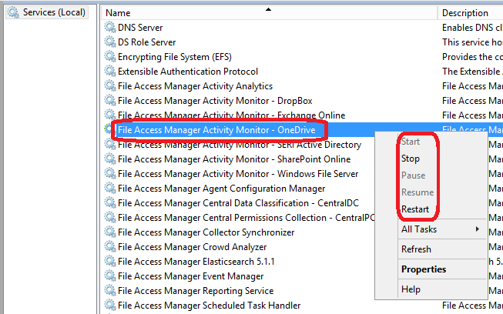
Task: Click the DS Role Server gear icon
Action: [x=110, y=42]
